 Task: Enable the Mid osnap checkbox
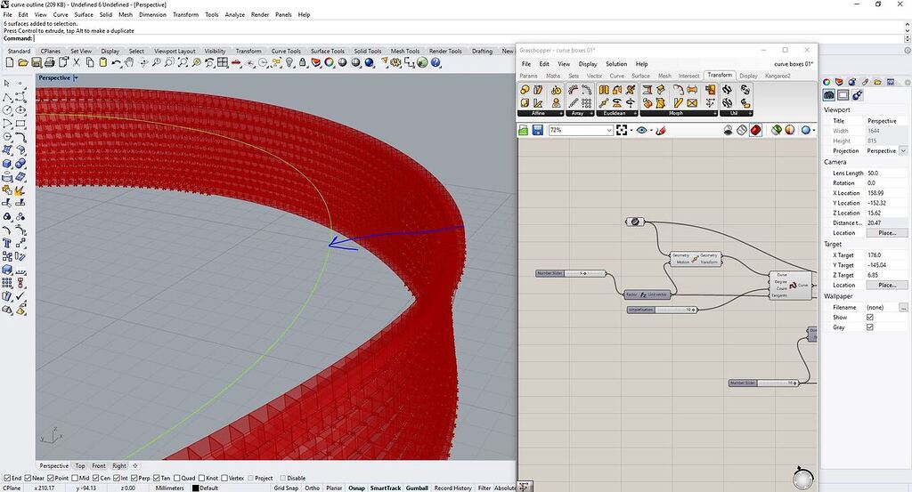(x=75, y=478)
